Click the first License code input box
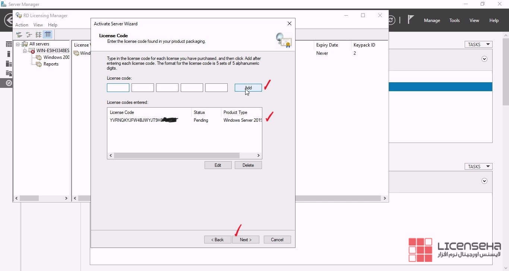 (x=118, y=88)
